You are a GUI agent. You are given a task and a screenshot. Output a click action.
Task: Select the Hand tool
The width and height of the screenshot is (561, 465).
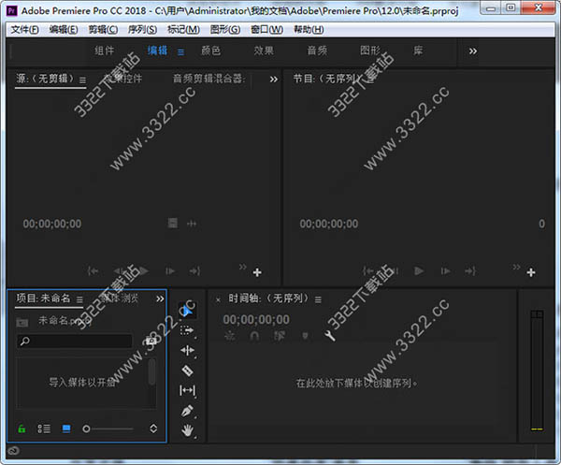(188, 431)
